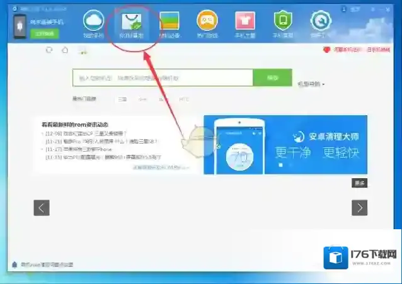Select the first brand filter under the search box

(122, 99)
